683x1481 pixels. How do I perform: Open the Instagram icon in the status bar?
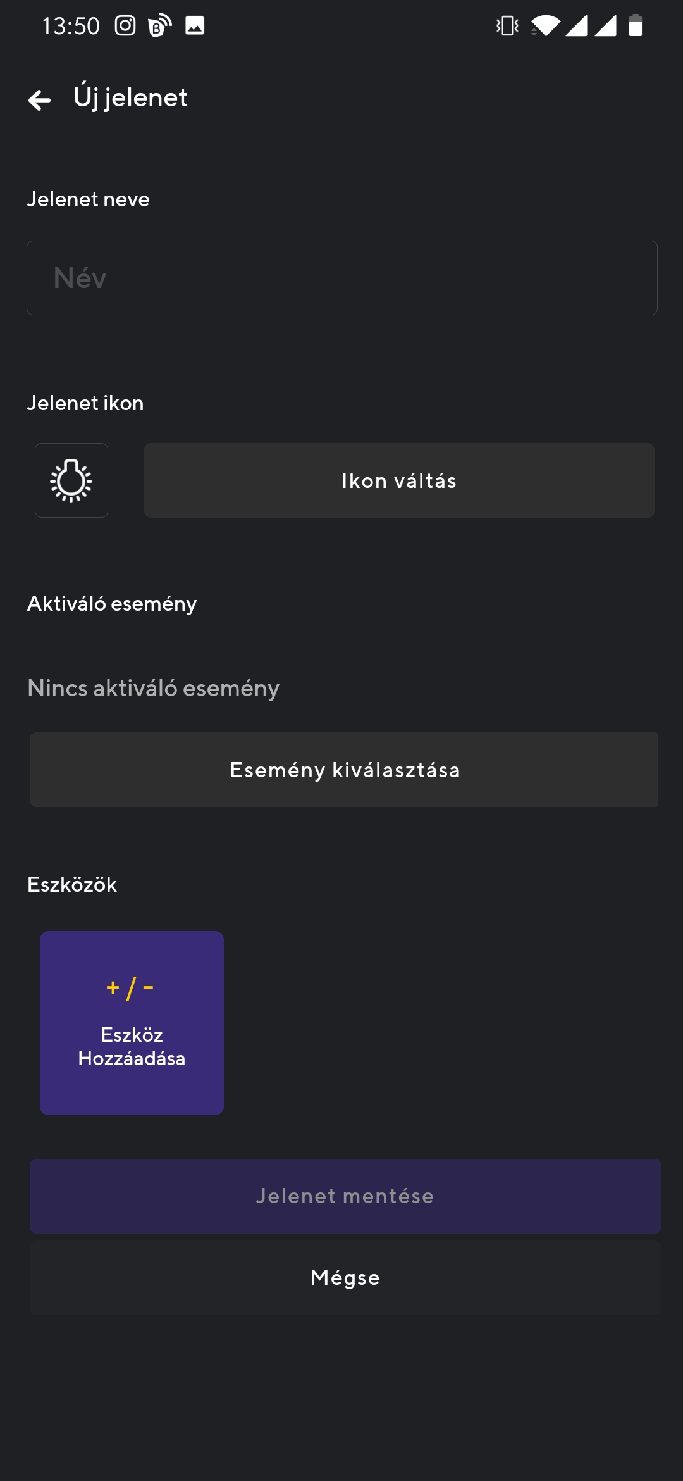[x=125, y=25]
